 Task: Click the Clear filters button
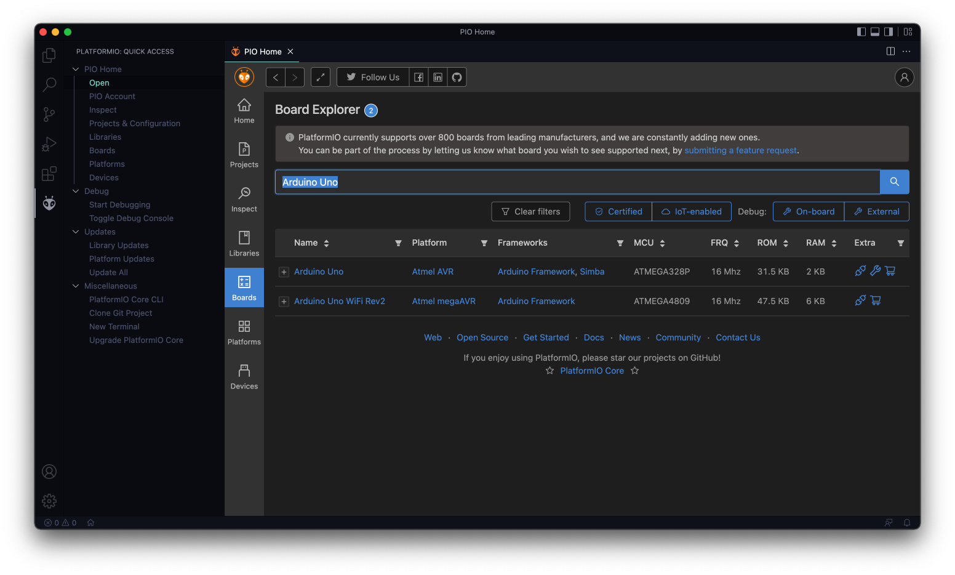[530, 211]
